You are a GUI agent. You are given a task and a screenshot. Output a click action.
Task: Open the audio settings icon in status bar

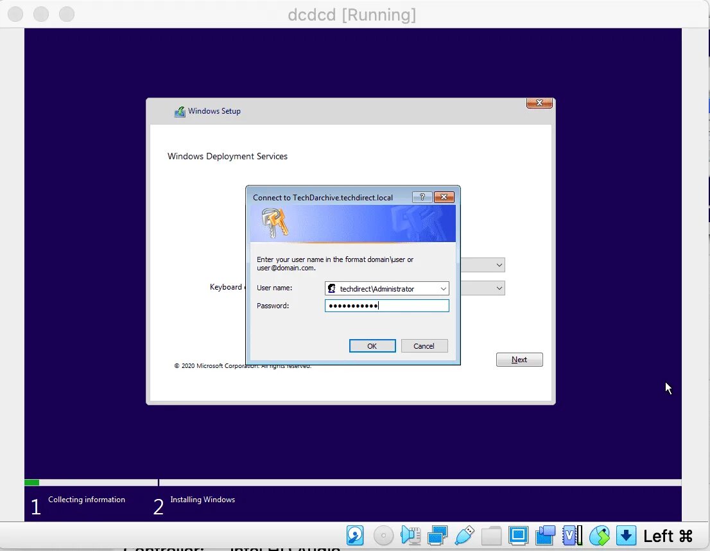[x=410, y=536]
